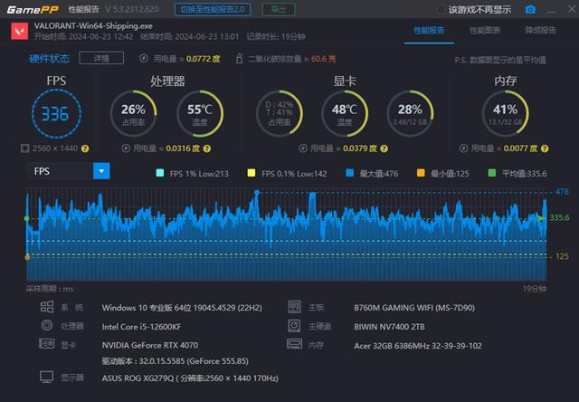The width and height of the screenshot is (579, 402).
Task: Click the GPU power icon beside 0.0379度
Action: pyautogui.click(x=303, y=148)
